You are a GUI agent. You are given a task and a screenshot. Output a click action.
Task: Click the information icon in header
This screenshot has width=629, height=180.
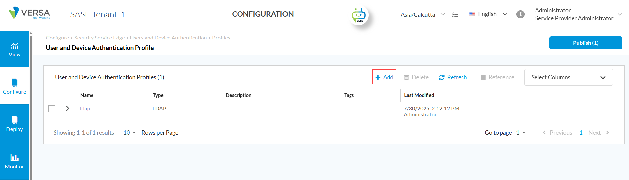click(x=520, y=14)
